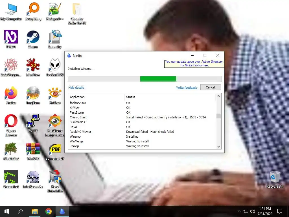Open the taskbar clock and date
289x217 pixels.
pos(265,211)
